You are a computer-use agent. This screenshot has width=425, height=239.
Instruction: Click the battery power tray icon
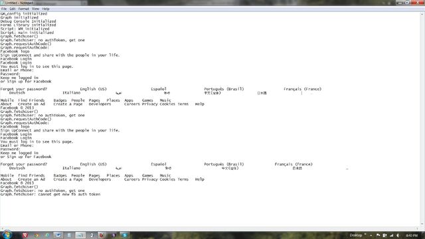(384, 236)
